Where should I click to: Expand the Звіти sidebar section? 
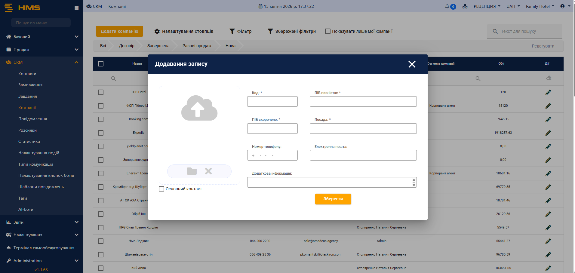(x=42, y=222)
